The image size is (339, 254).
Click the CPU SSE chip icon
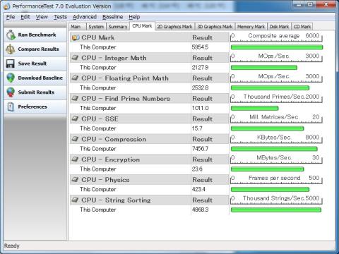point(75,119)
